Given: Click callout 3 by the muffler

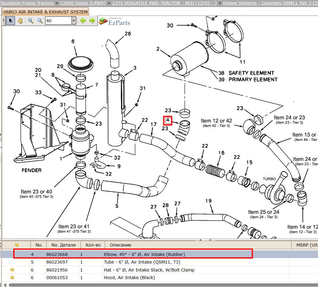Looking at the screenshot, I should click(x=135, y=68).
